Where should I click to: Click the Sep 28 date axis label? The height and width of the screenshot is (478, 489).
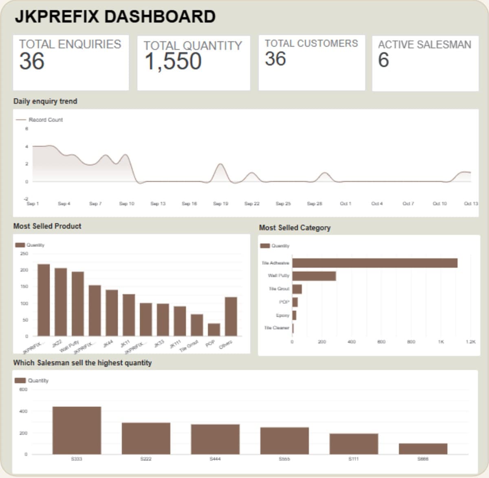point(314,203)
